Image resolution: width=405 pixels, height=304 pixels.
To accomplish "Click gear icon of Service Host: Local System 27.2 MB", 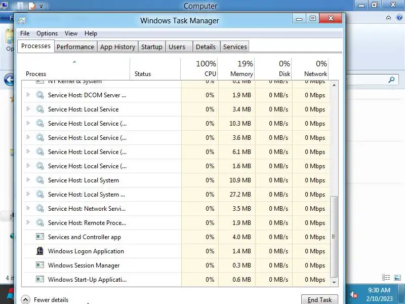I will (x=40, y=195).
